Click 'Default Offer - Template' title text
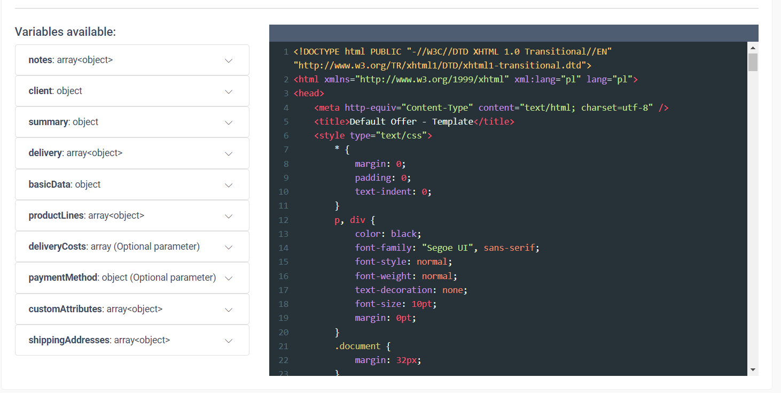 [411, 121]
